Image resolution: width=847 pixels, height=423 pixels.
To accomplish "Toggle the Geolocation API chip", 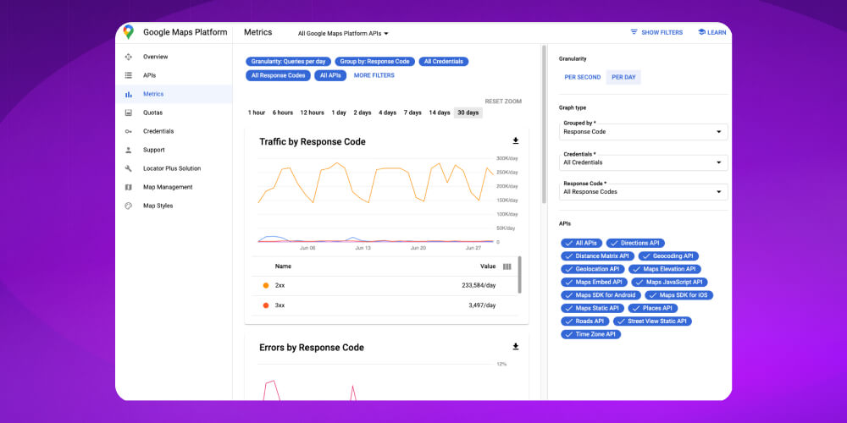I will click(593, 269).
